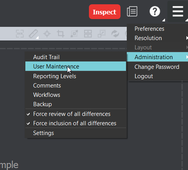Click the red Inspect button
188x170 pixels.
click(x=105, y=12)
